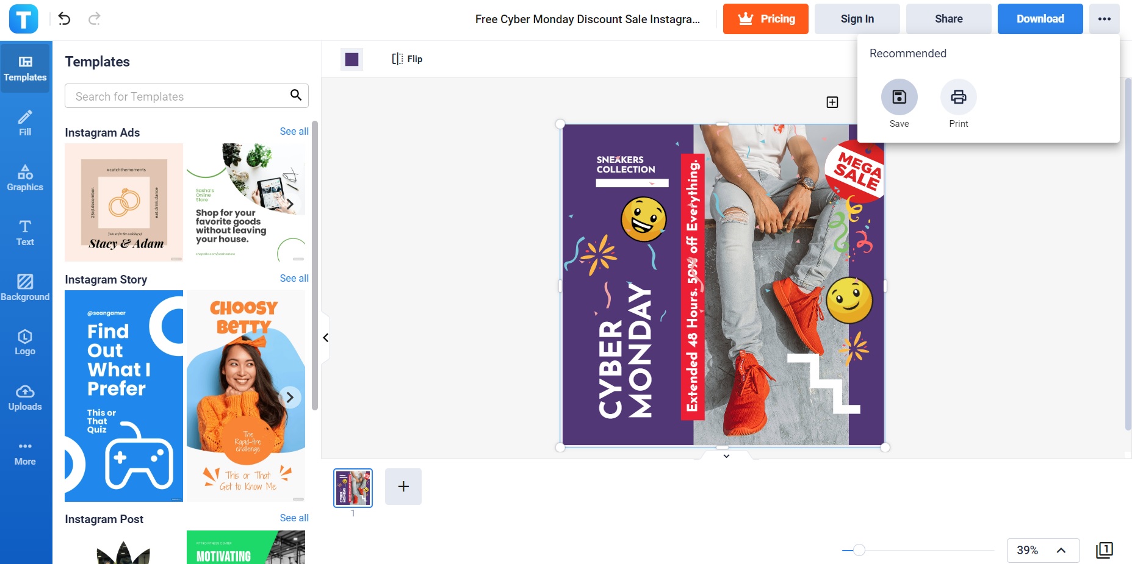The image size is (1132, 564).
Task: Open the page manager icon bottom right
Action: (1105, 550)
